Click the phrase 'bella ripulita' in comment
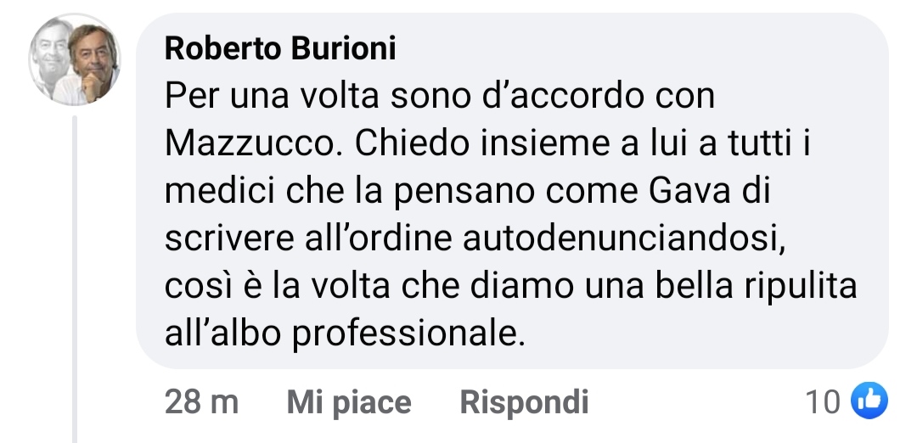This screenshot has width=917, height=443. 756,286
